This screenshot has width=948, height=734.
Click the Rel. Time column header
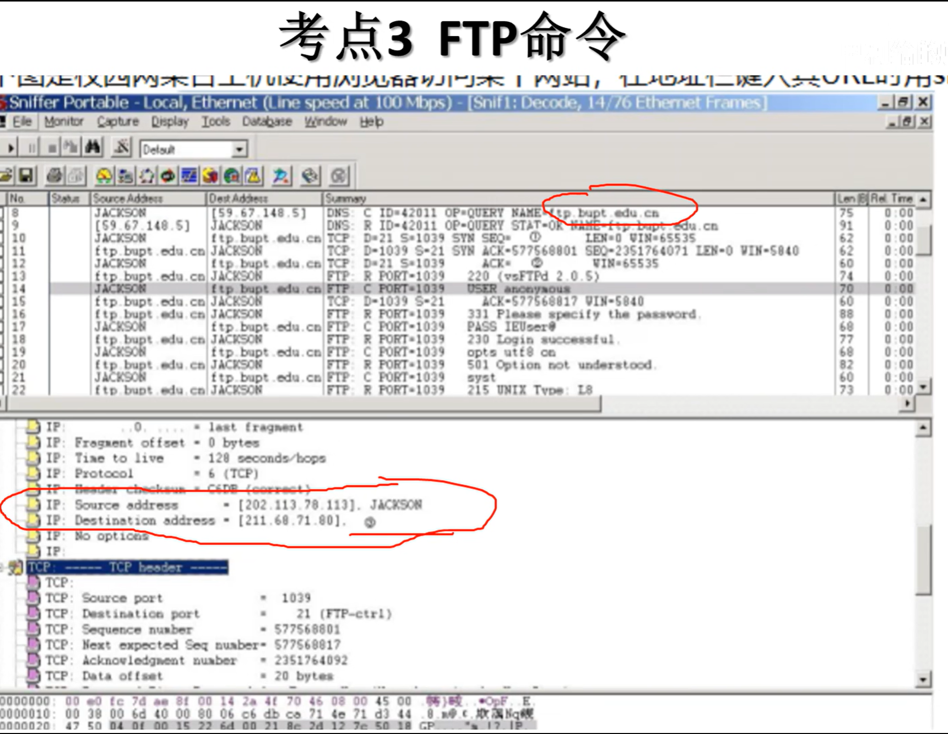click(893, 198)
